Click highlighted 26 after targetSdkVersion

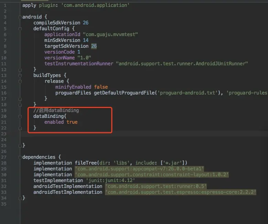tap(94, 46)
